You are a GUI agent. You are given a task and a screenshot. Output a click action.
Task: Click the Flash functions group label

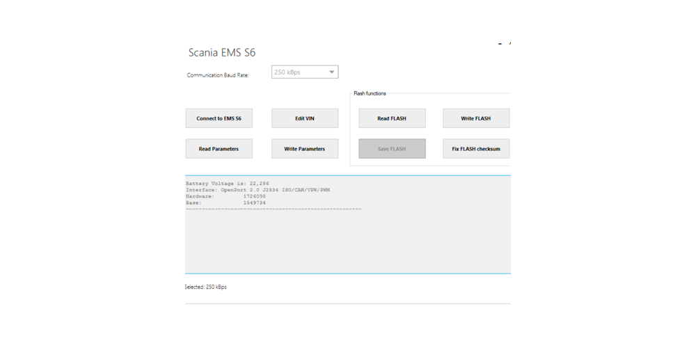click(x=370, y=93)
